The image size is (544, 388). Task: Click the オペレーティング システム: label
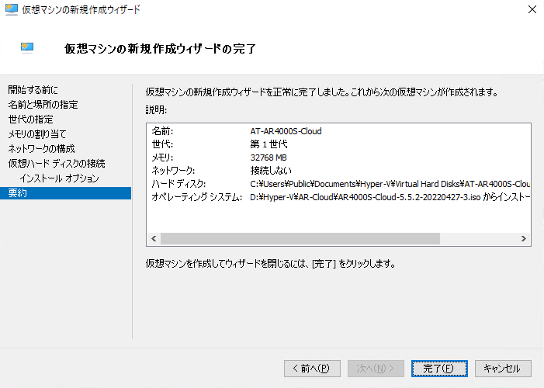(196, 197)
